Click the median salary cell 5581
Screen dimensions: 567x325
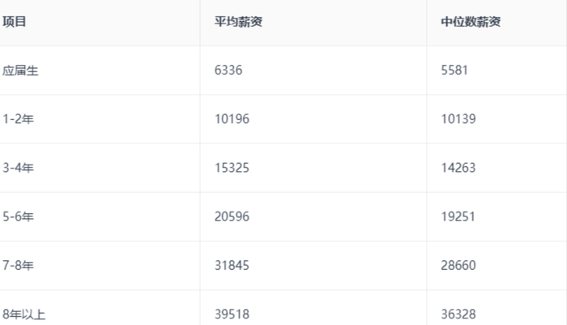pos(454,71)
